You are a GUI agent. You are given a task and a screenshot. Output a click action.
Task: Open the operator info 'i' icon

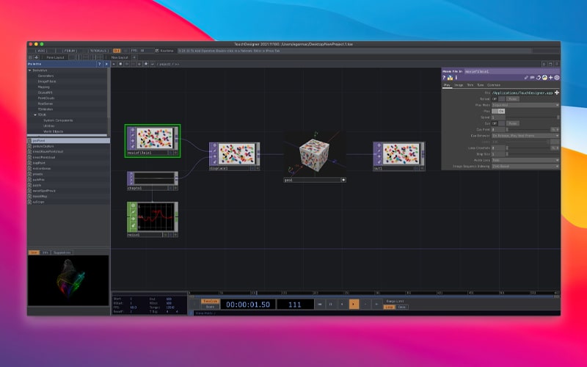pos(456,77)
